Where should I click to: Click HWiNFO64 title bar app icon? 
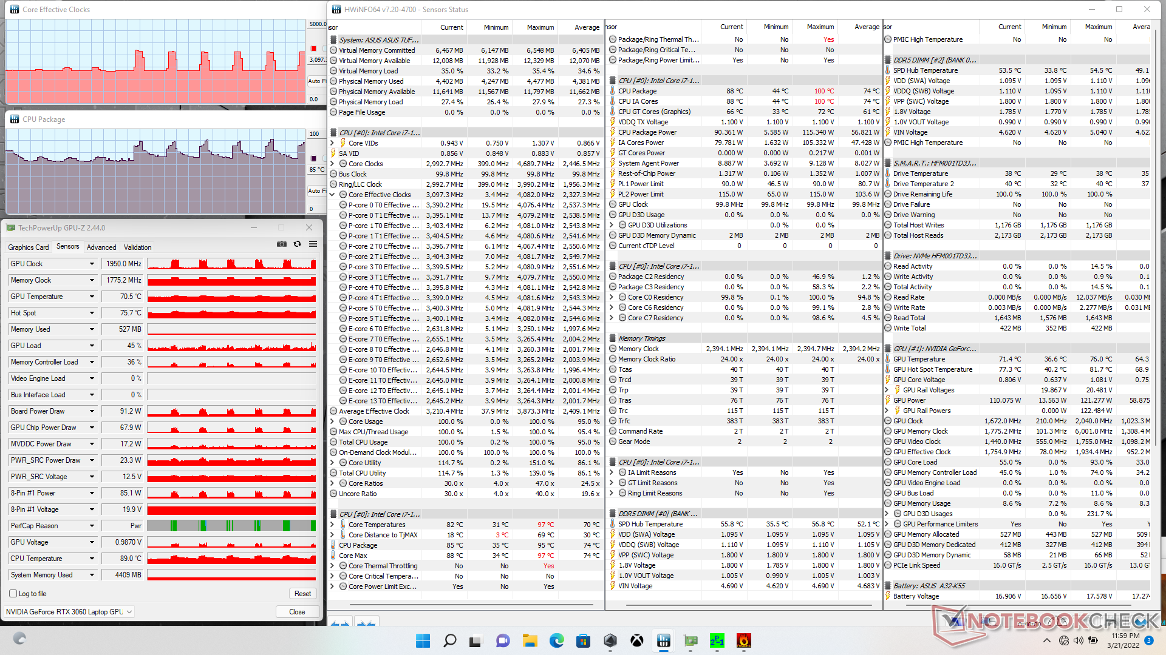coord(336,9)
